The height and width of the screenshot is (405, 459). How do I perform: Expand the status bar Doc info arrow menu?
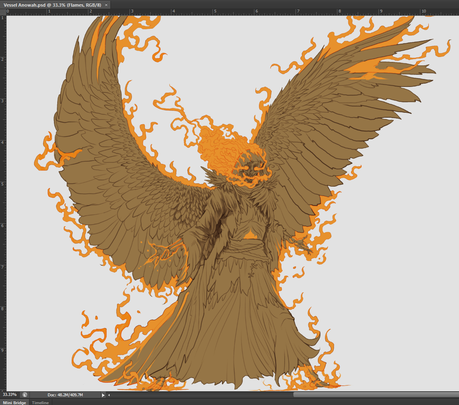point(103,395)
